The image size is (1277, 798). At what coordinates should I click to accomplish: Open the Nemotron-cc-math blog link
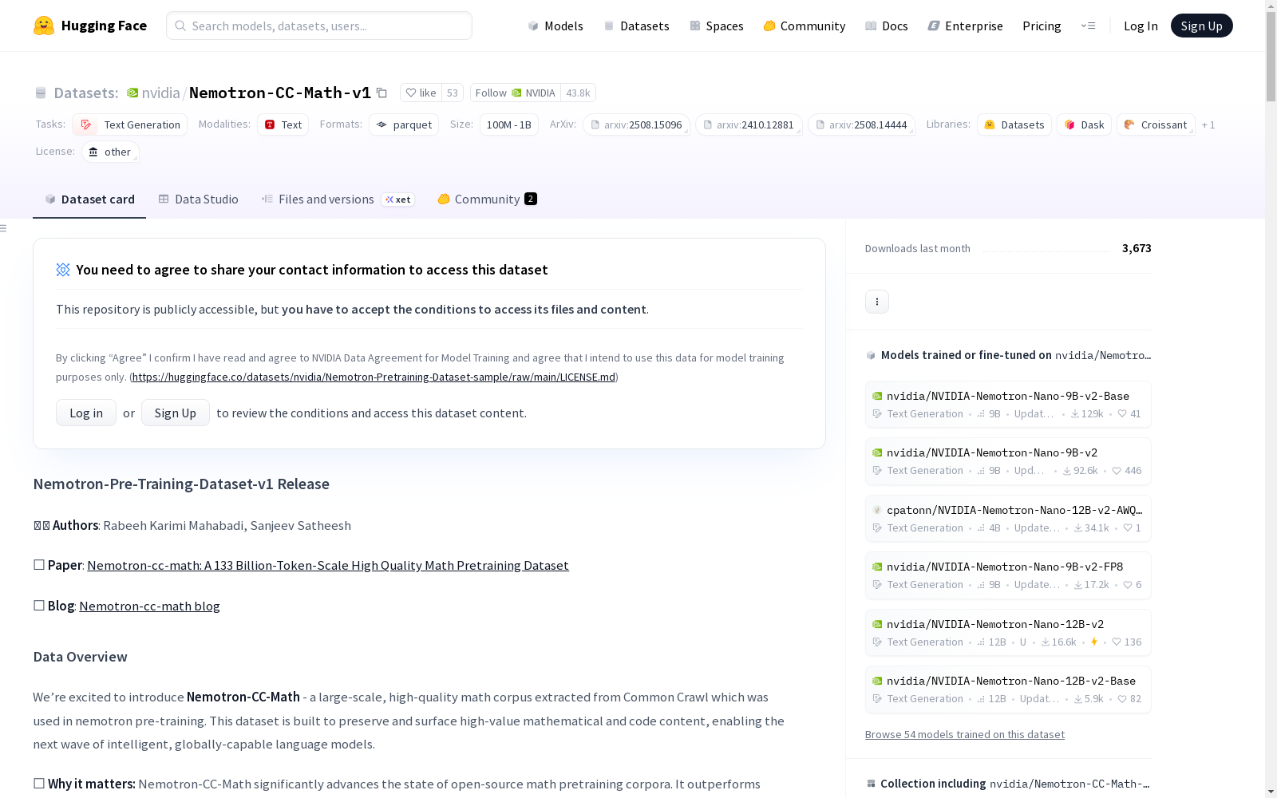[x=149, y=606]
